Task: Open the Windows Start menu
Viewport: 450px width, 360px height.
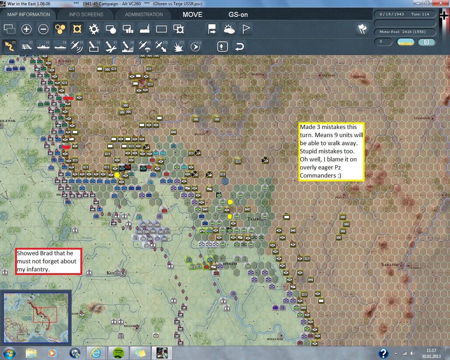Action: pos(9,353)
